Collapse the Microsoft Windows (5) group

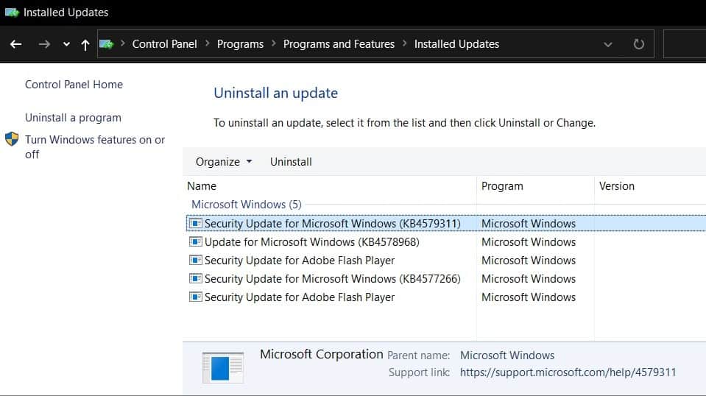pos(246,204)
